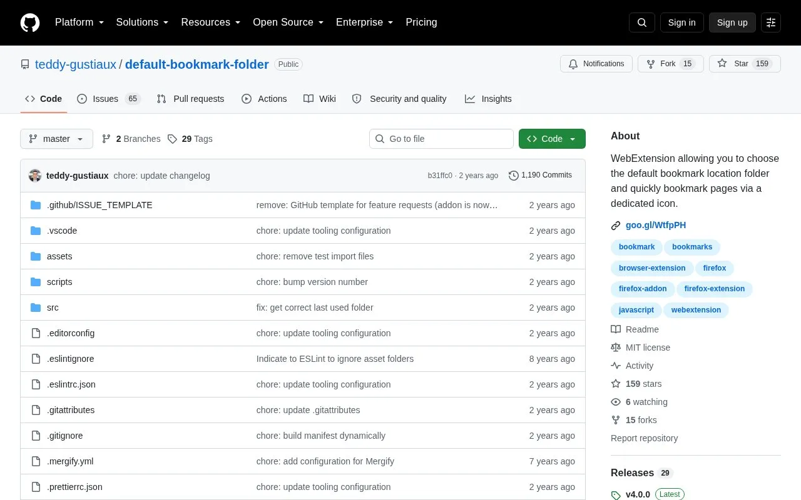Open the master branch selector
The width and height of the screenshot is (801, 500).
[56, 139]
